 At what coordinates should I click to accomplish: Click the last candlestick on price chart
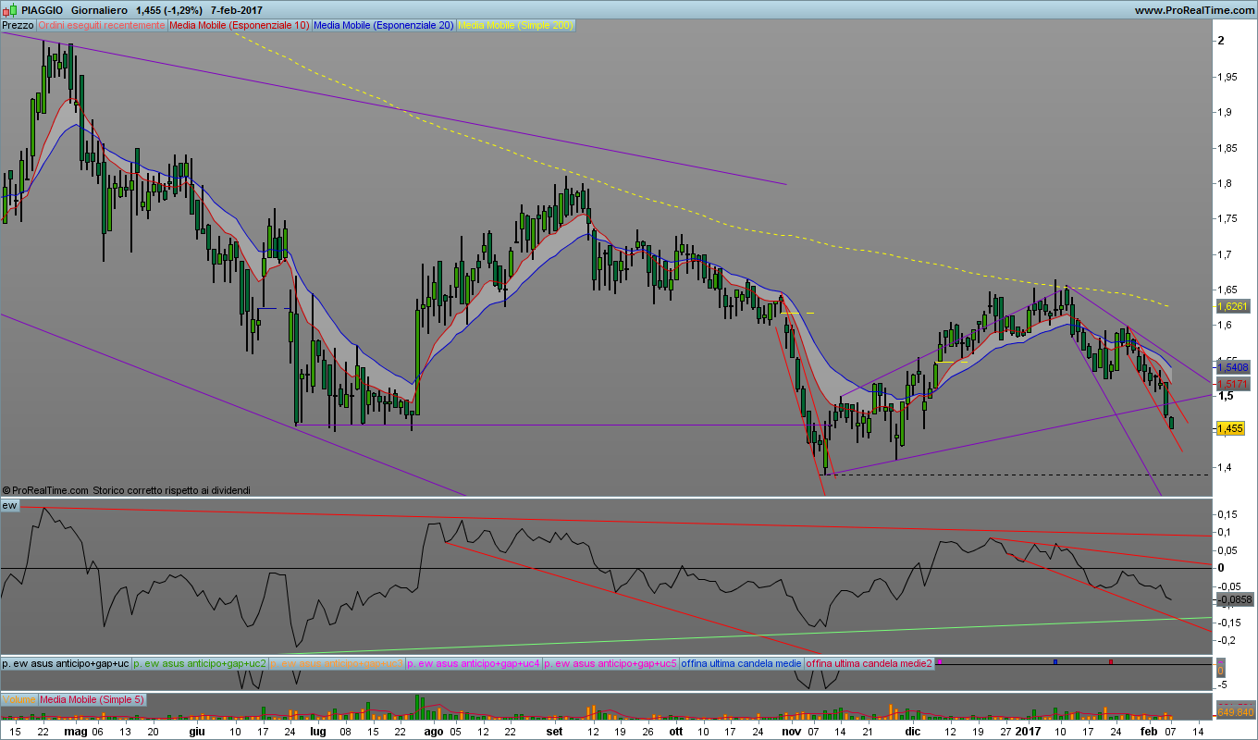(1172, 423)
